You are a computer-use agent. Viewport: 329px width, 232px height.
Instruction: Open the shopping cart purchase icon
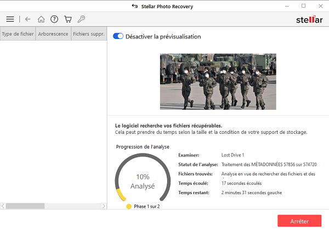point(68,19)
